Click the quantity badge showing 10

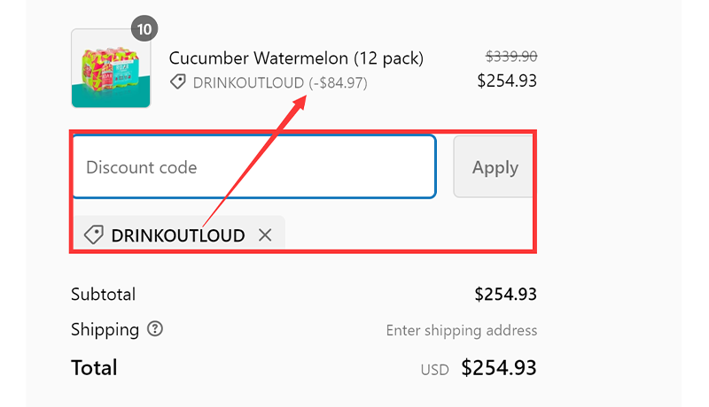pyautogui.click(x=144, y=28)
